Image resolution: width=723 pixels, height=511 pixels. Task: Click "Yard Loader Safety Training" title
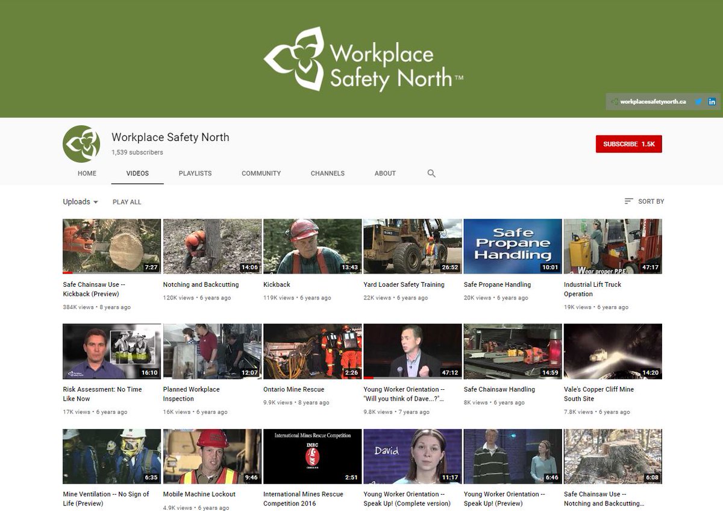(404, 284)
